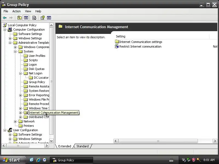This screenshot has height=164, width=219.
Task: Launch Windows Media Player from quick launch
Action: 45,160
